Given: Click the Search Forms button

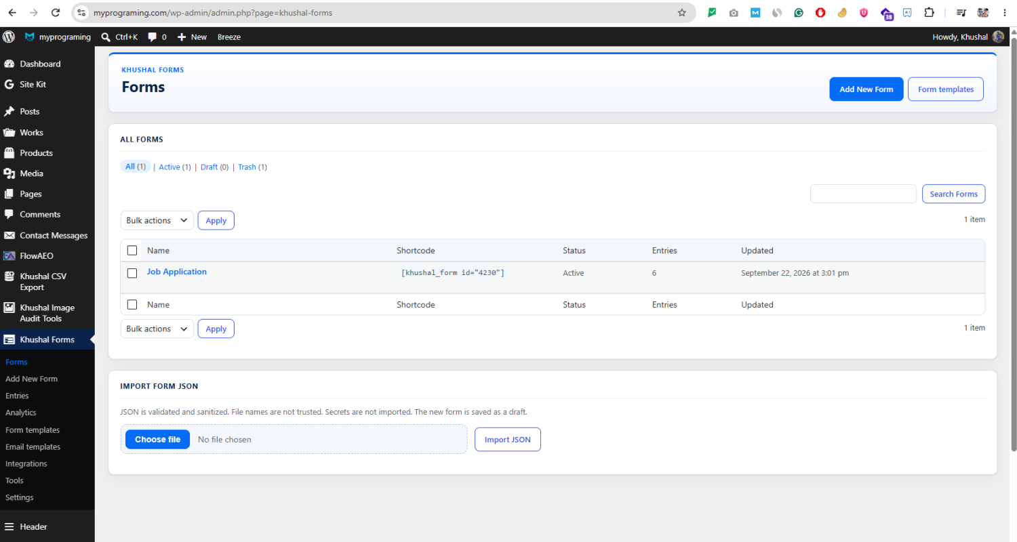Looking at the screenshot, I should [x=953, y=194].
